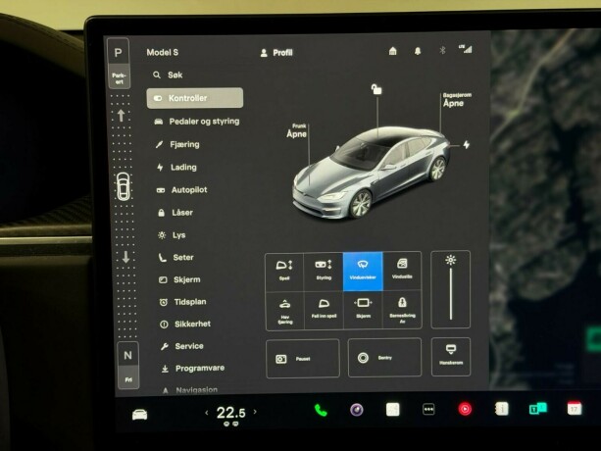Tap the car icon on the gear strip
Image resolution: width=601 pixels, height=451 pixels.
pyautogui.click(x=123, y=186)
